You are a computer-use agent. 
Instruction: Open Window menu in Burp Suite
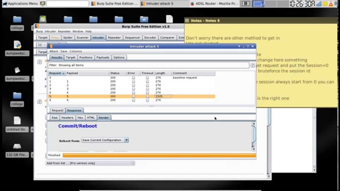pyautogui.click(x=78, y=31)
